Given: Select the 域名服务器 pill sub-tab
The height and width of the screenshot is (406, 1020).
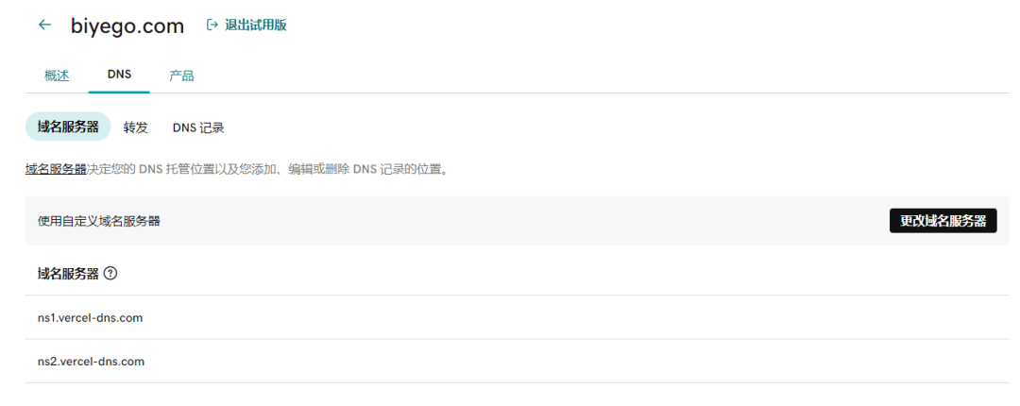Looking at the screenshot, I should click(68, 127).
